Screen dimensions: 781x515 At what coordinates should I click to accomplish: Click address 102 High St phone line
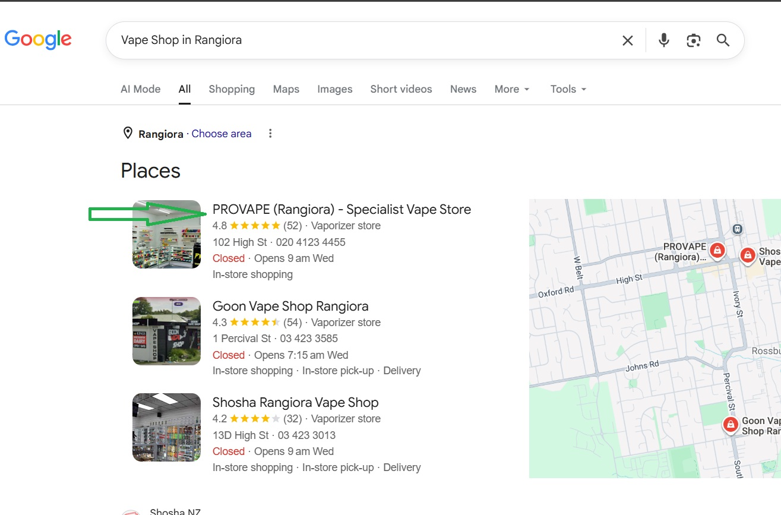click(x=279, y=242)
